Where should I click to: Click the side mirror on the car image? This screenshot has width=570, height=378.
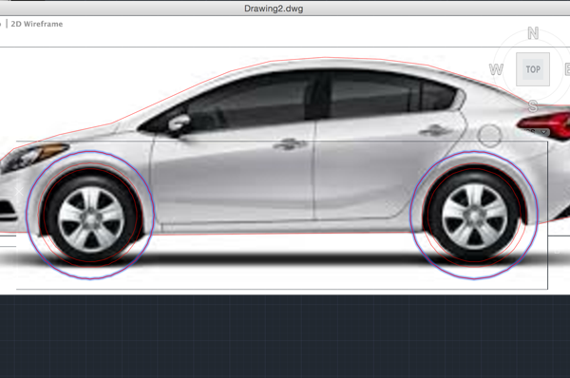[179, 123]
